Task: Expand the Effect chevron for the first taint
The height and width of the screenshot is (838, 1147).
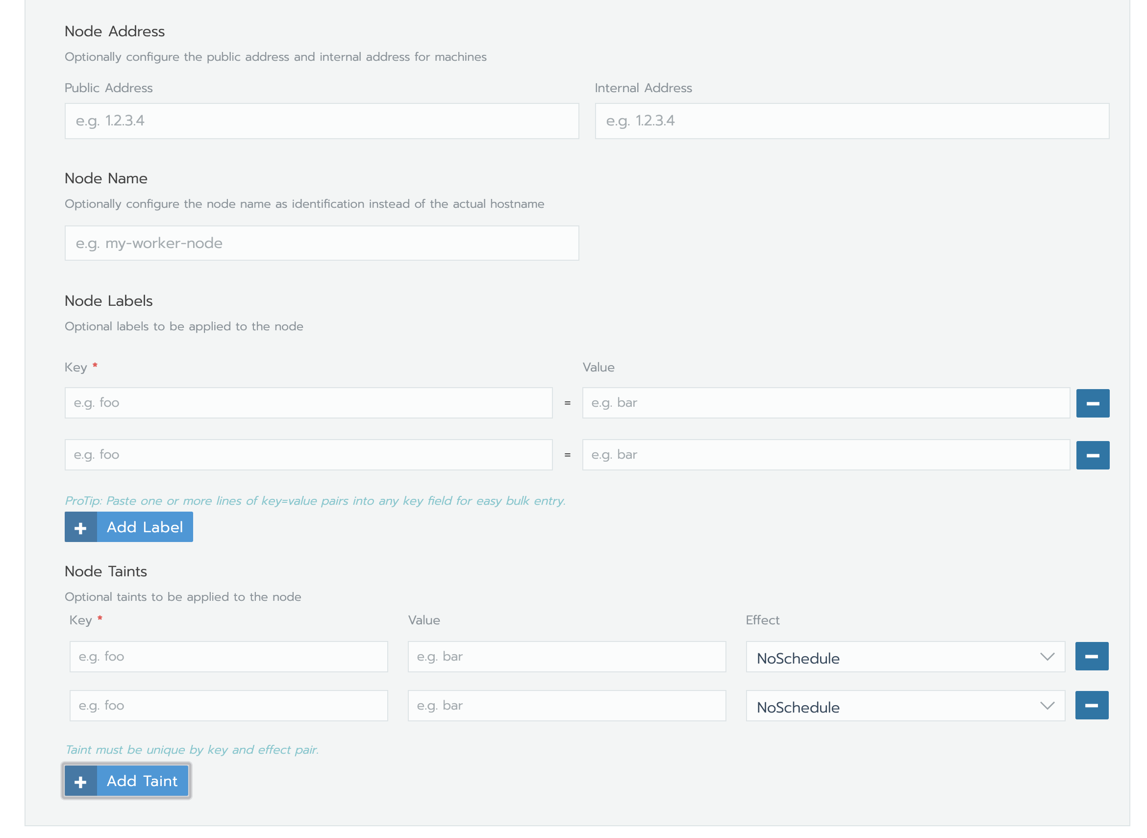Action: coord(1047,658)
